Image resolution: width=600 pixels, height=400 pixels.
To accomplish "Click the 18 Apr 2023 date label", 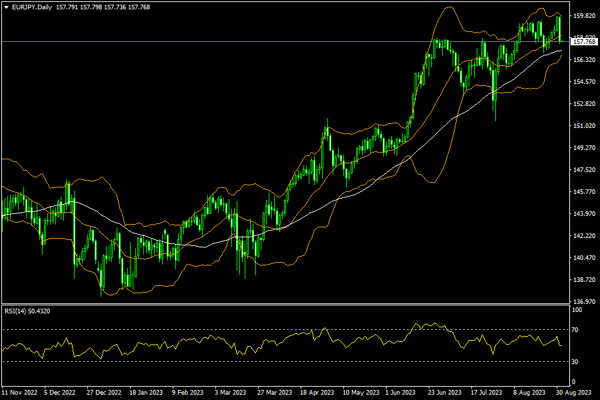I will pyautogui.click(x=317, y=393).
